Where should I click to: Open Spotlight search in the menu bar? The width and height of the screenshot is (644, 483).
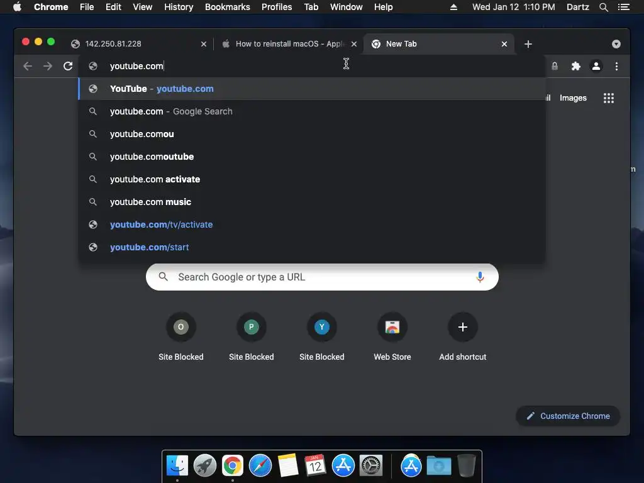click(x=603, y=7)
